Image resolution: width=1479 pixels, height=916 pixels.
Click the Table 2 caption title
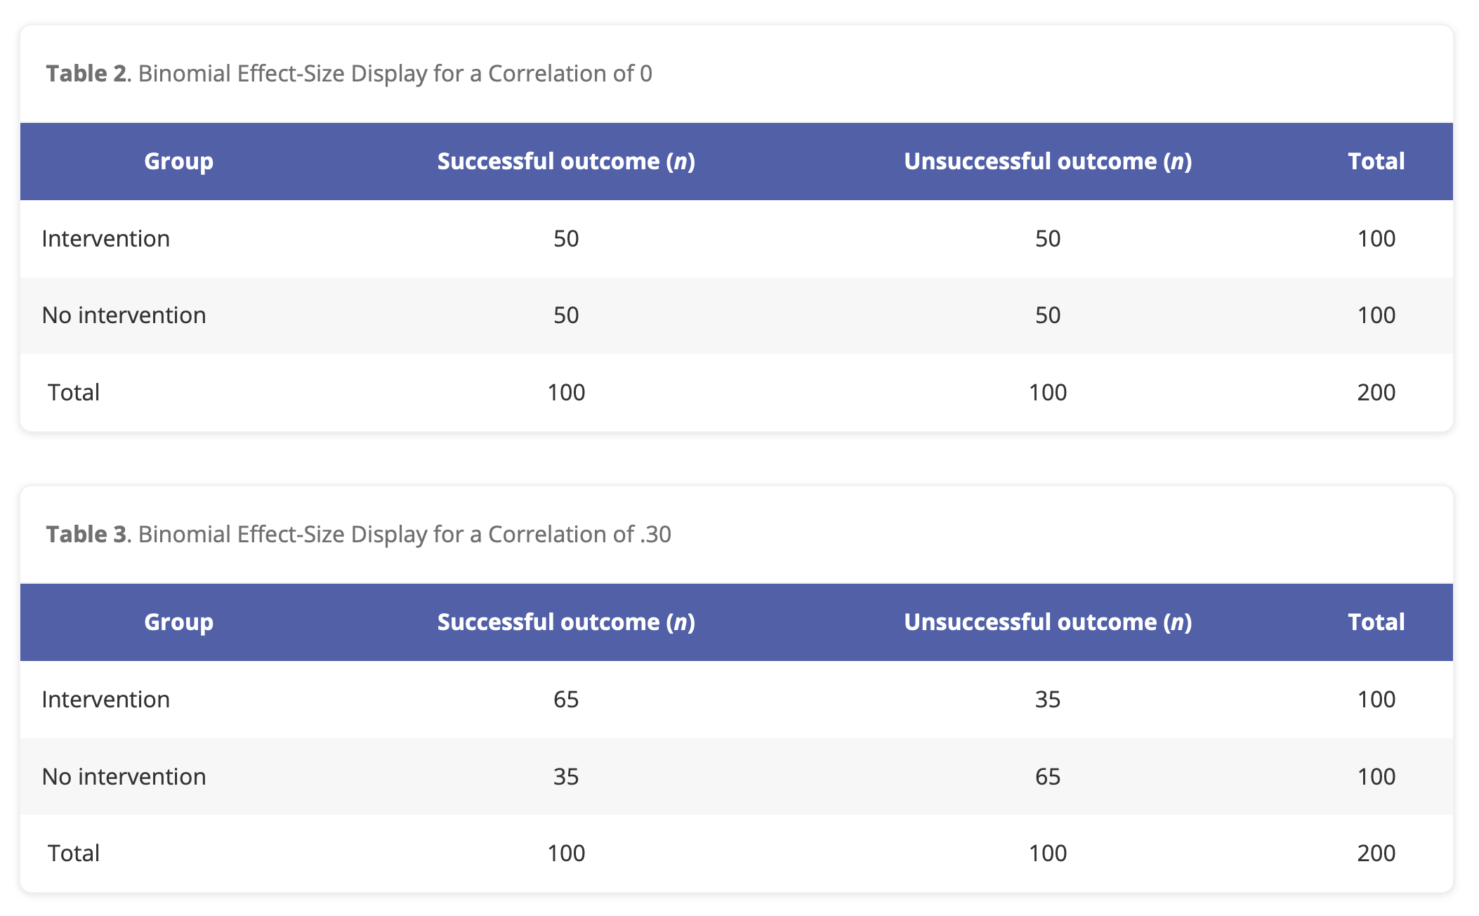[x=349, y=74]
